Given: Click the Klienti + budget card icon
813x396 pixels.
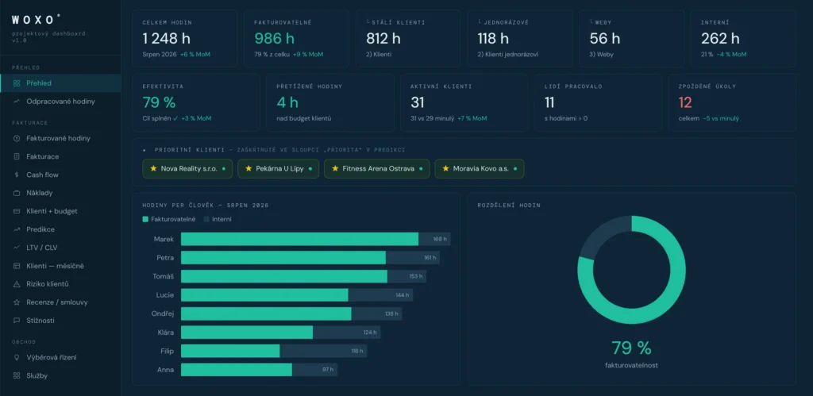Looking at the screenshot, I should tap(17, 211).
